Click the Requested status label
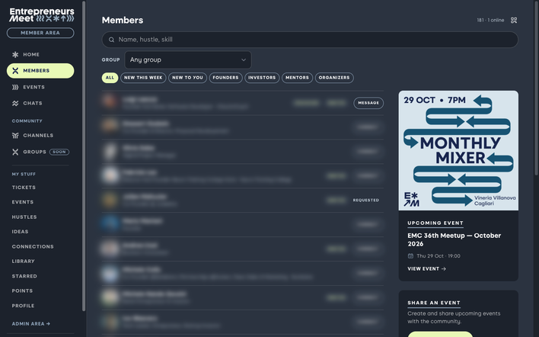This screenshot has width=539, height=337. [365, 200]
